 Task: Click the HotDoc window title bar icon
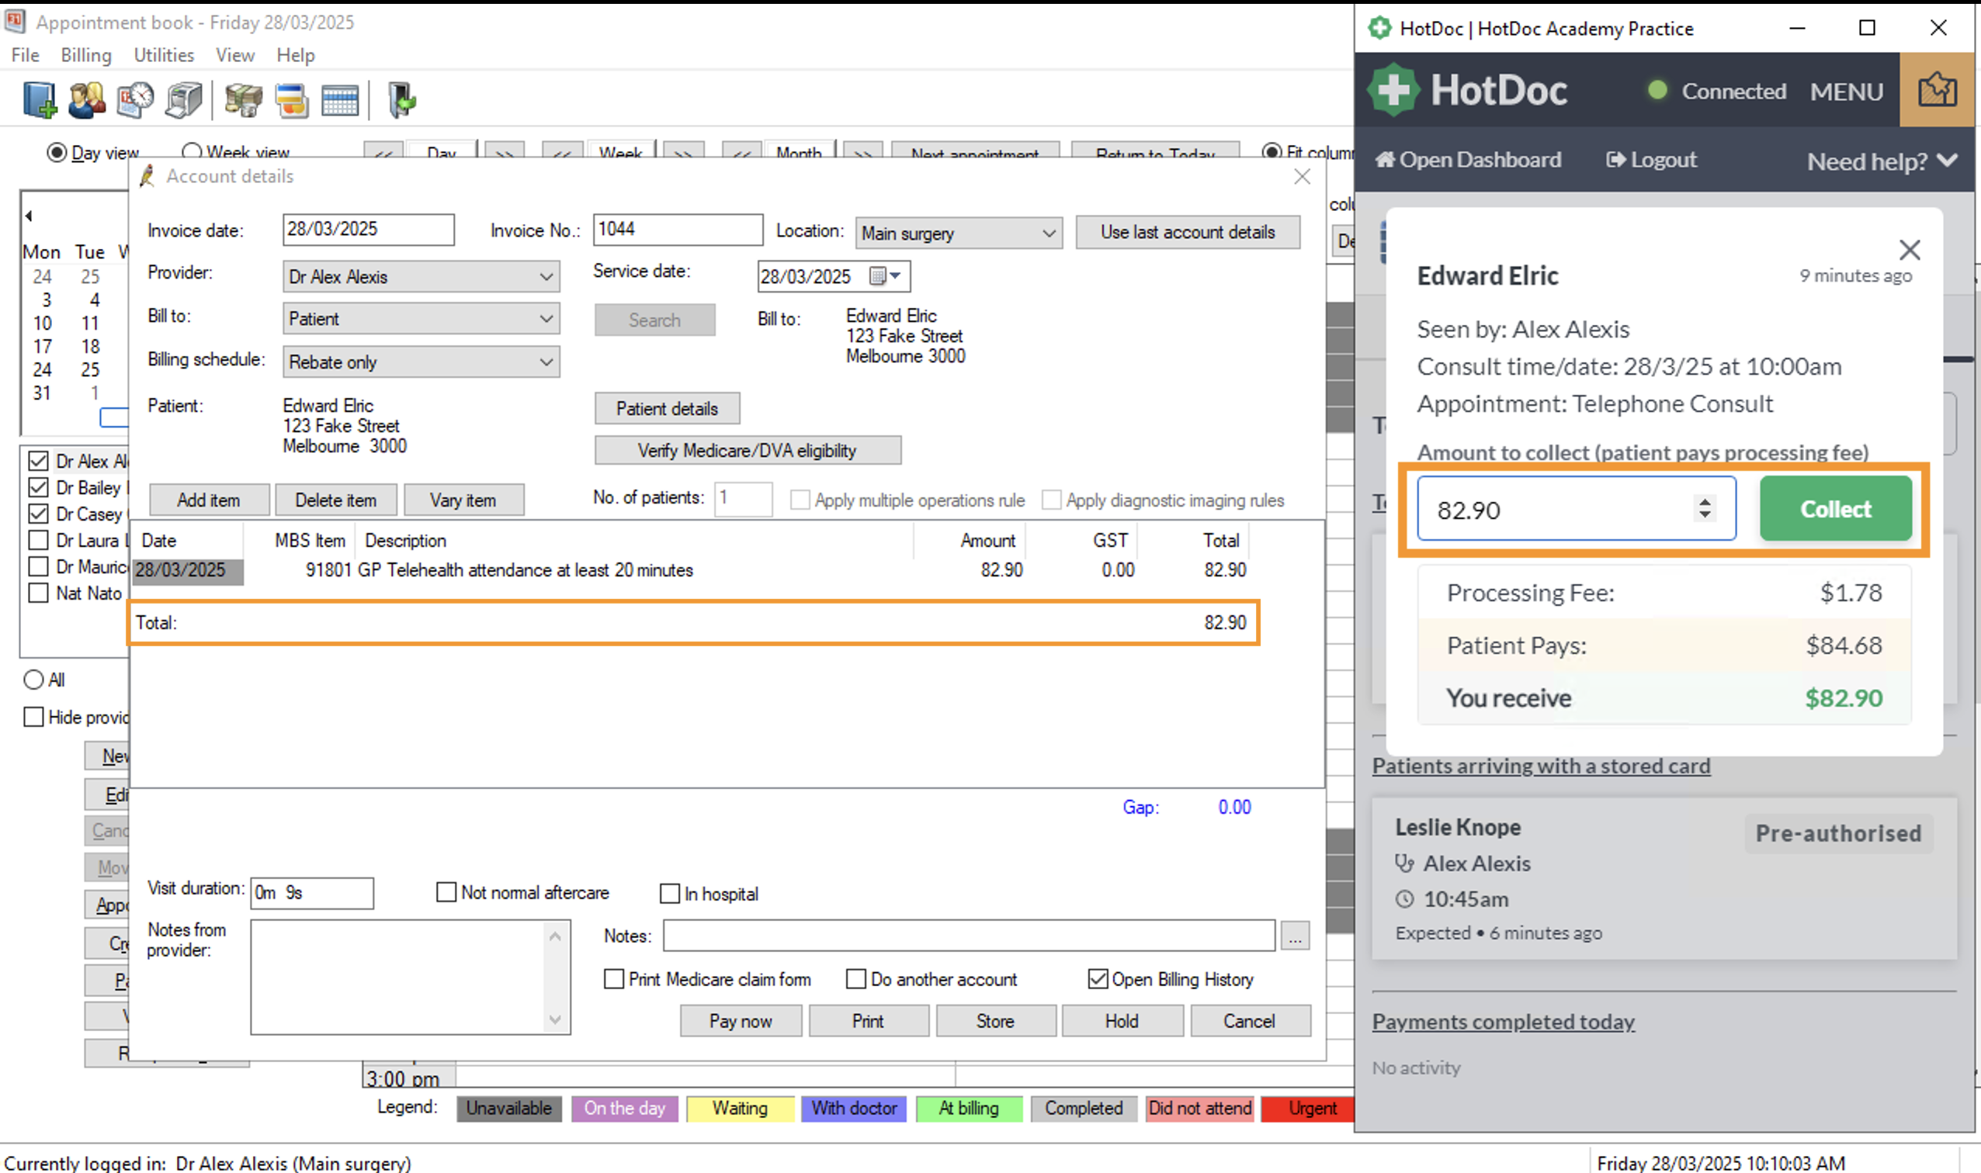point(1380,29)
